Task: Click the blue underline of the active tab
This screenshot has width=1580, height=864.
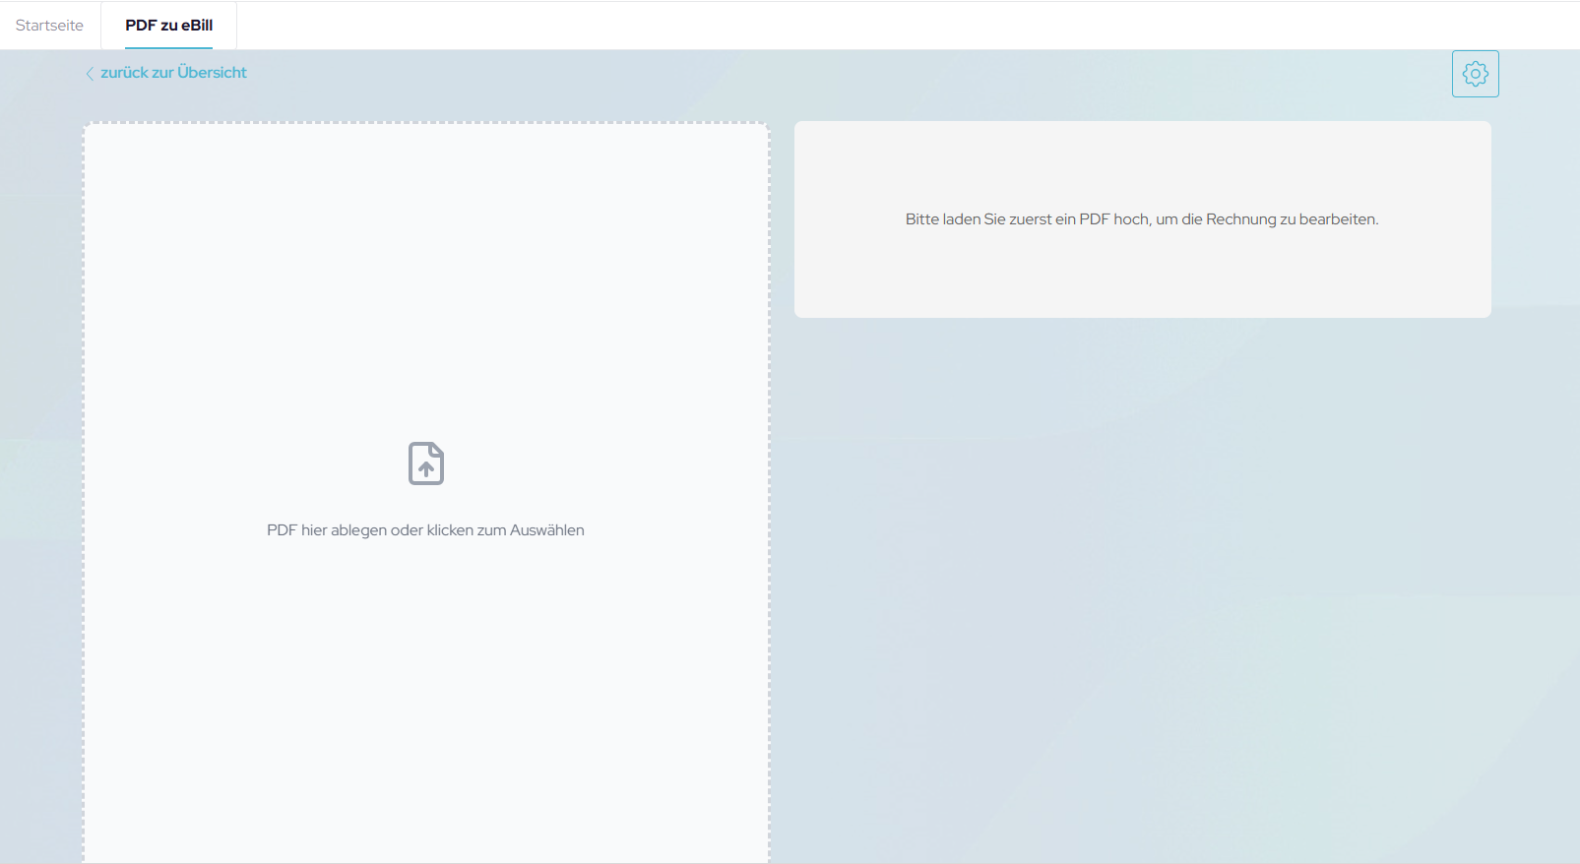Action: 168,47
